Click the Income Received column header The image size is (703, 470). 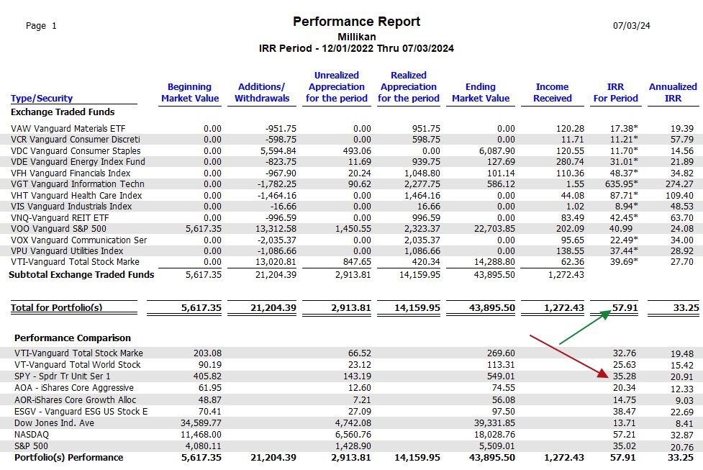(x=553, y=92)
